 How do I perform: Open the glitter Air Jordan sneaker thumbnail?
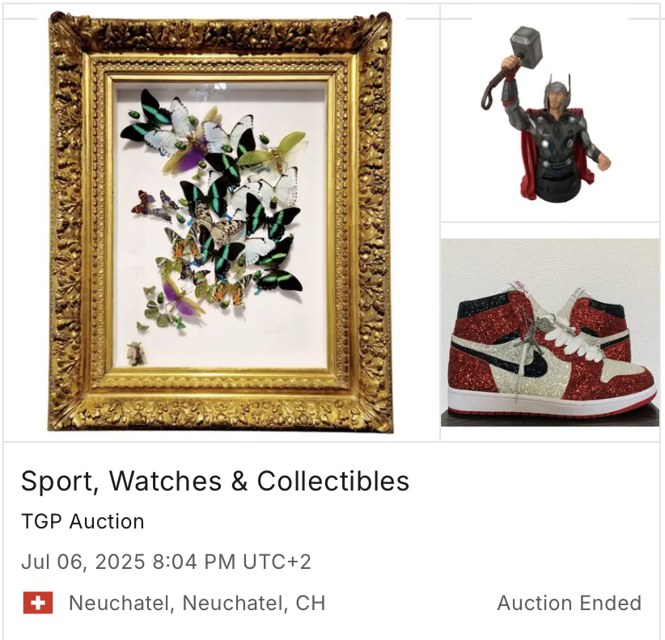click(550, 332)
